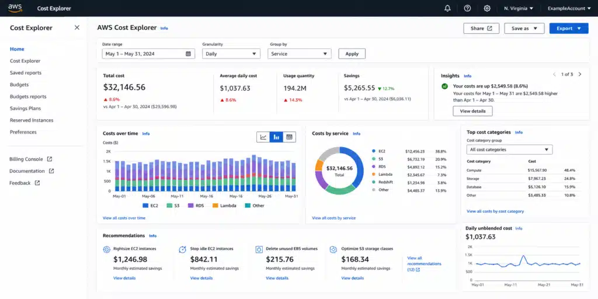Open the Granularity Daily dropdown
The image size is (598, 299).
pos(231,54)
